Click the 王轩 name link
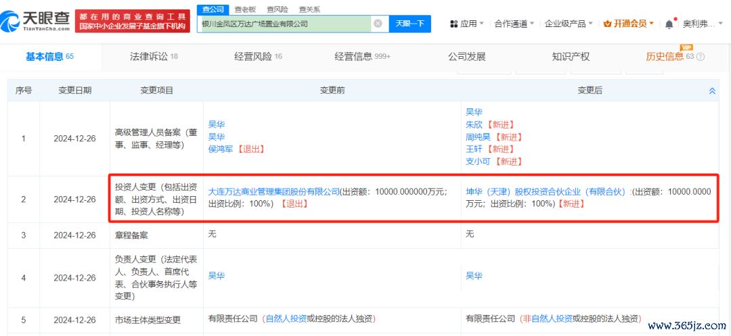731x336 pixels. click(x=474, y=149)
